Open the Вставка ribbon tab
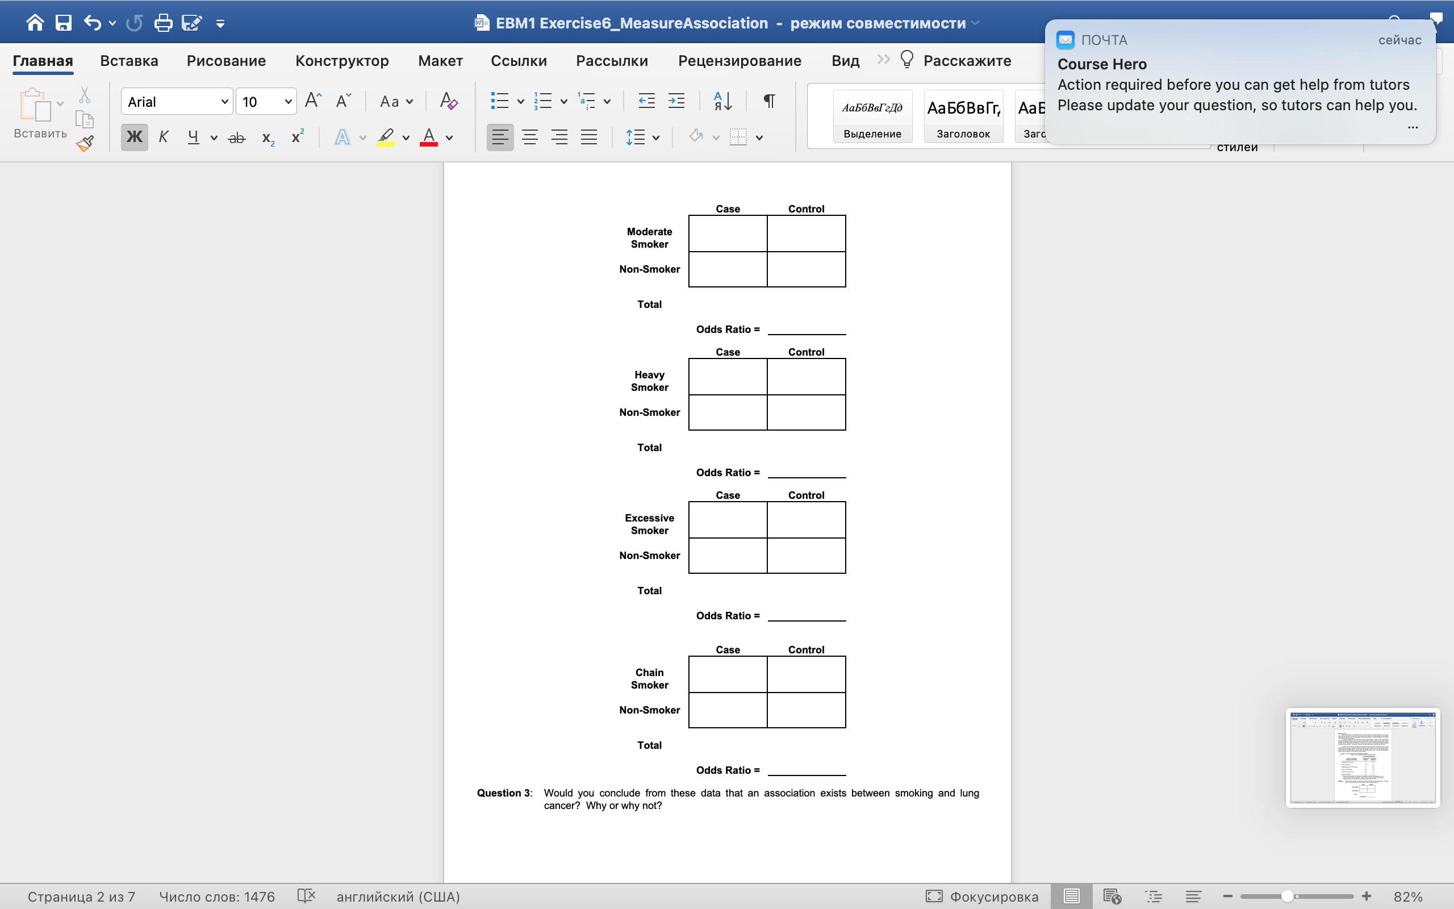1454x909 pixels. [x=129, y=60]
